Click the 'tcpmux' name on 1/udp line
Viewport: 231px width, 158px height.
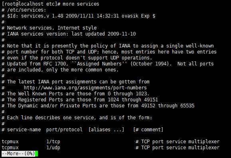[x=10, y=148]
